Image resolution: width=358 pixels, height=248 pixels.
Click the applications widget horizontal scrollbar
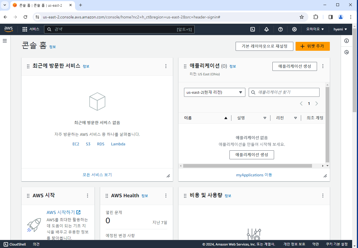click(248, 166)
